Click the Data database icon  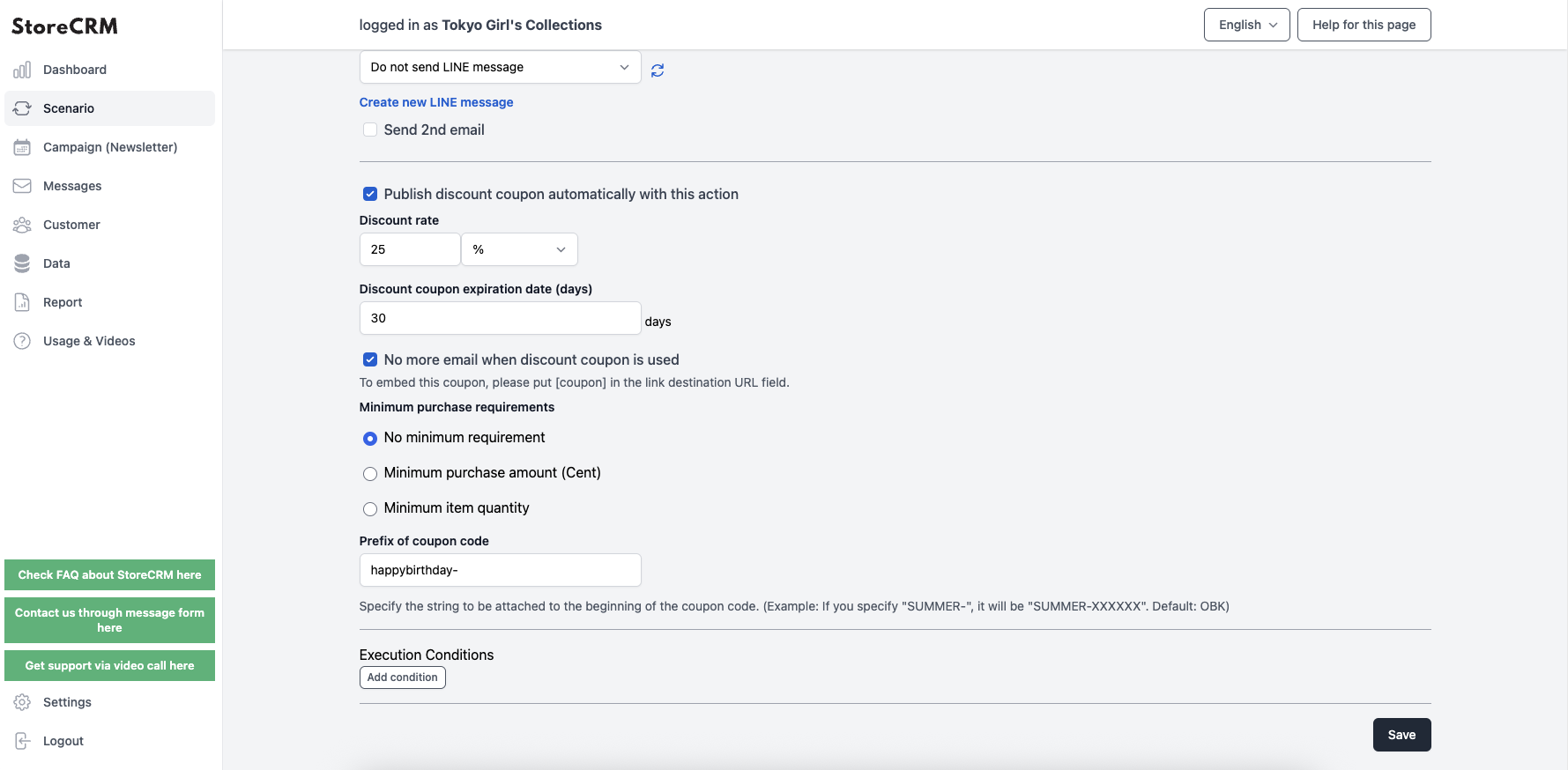tap(22, 263)
